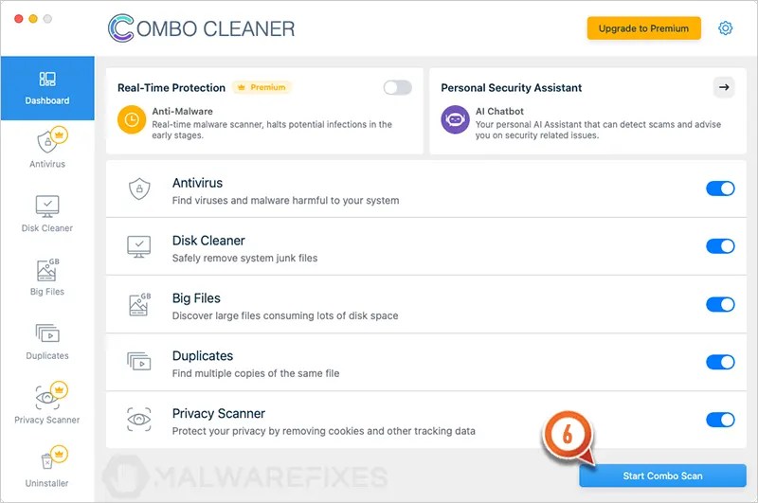The height and width of the screenshot is (503, 758).
Task: Go to Antivirus label in sidebar
Action: [47, 164]
